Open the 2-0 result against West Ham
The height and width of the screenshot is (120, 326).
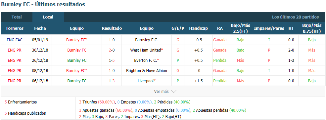(x=112, y=50)
